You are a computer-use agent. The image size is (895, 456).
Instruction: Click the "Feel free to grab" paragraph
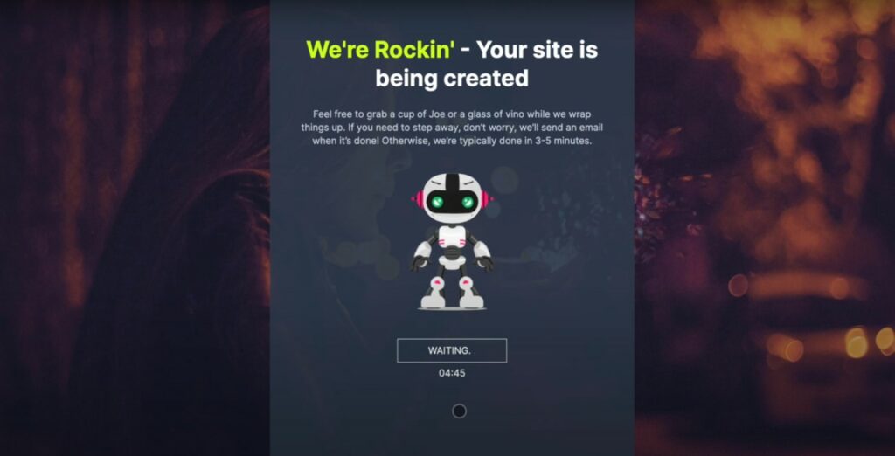(452, 128)
